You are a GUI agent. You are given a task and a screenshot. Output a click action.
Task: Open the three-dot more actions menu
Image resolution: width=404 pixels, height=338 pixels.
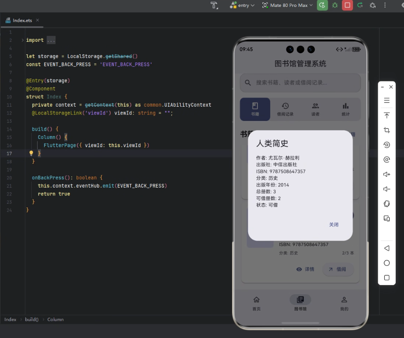[x=385, y=5]
